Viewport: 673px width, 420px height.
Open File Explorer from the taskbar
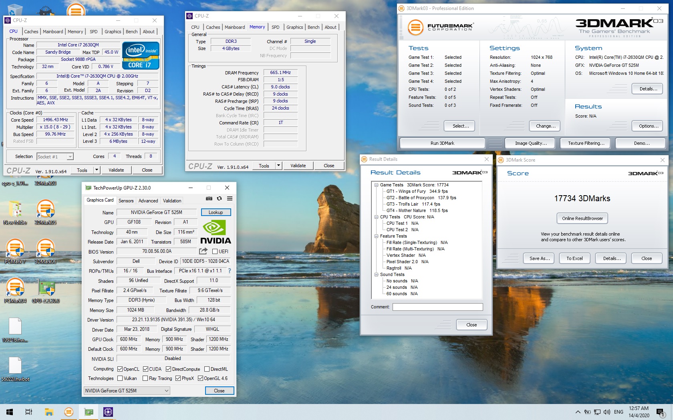49,412
